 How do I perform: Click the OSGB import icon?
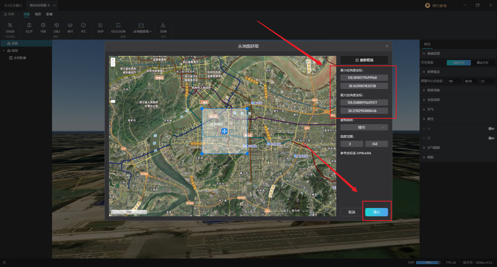[10, 28]
